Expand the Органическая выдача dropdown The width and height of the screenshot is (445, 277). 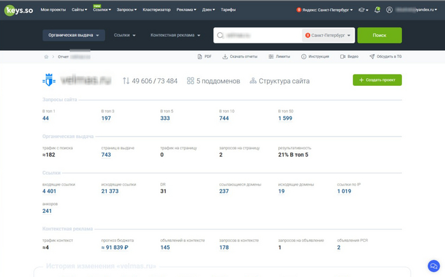[74, 36]
